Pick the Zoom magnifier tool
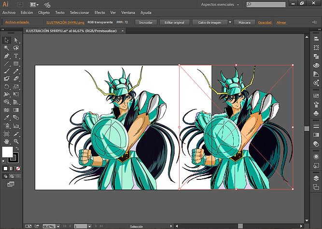This screenshot has height=229, width=322. 16,141
